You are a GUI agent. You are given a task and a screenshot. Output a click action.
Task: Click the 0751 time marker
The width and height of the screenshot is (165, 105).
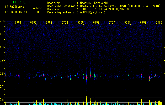tap(18, 23)
